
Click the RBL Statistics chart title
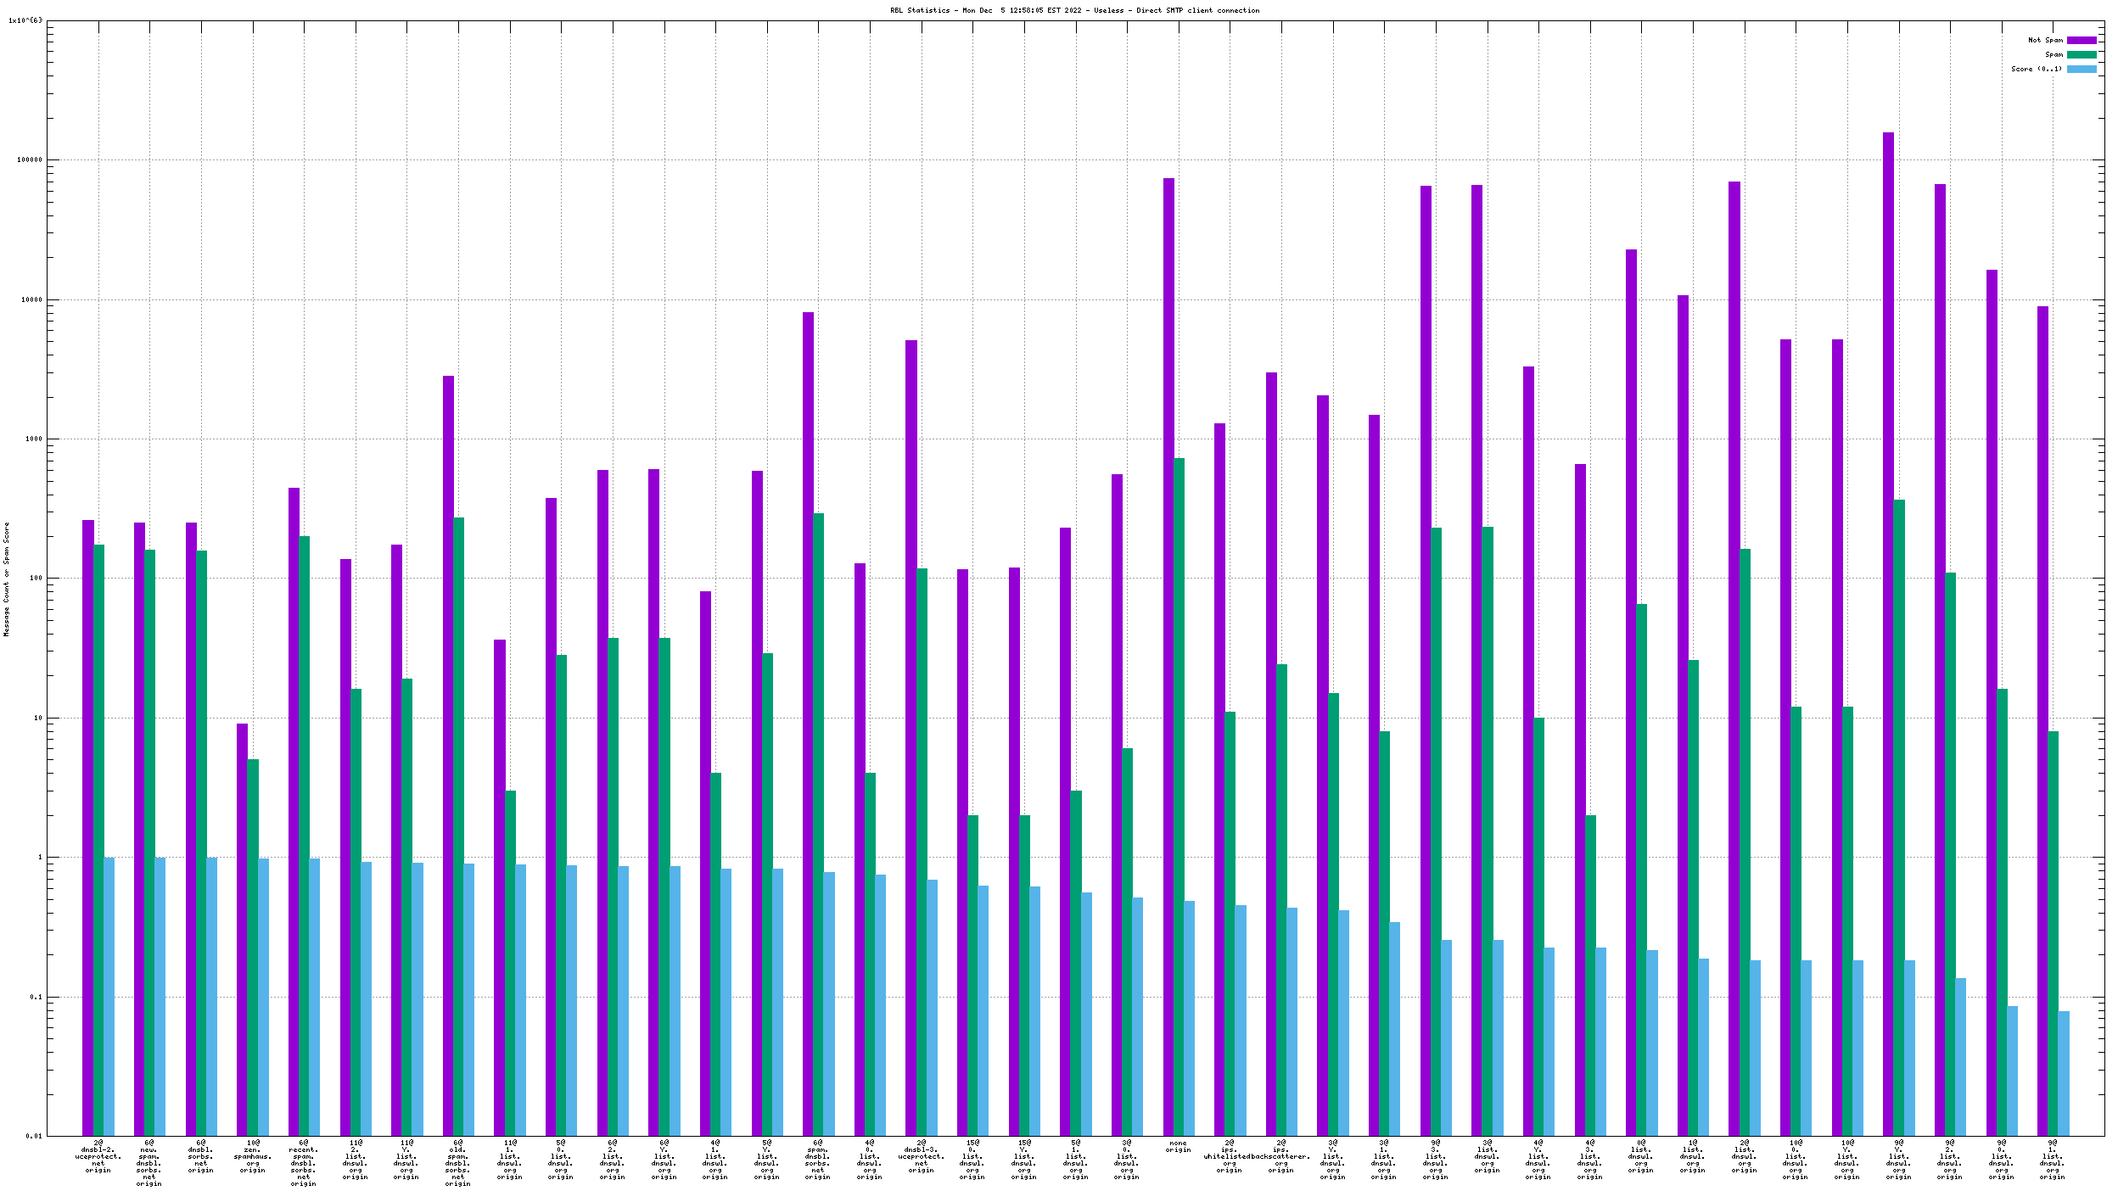[x=1074, y=11]
